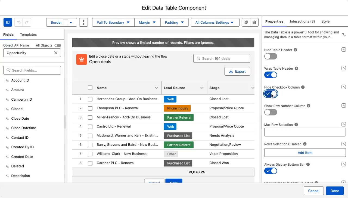Click the vertical height adjust icon
Image resolution: width=348 pixels, height=198 pixels.
point(83,22)
